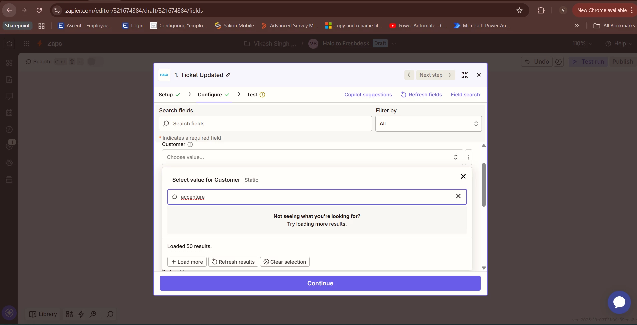Click the Test run button
This screenshot has height=325, width=637.
point(588,62)
